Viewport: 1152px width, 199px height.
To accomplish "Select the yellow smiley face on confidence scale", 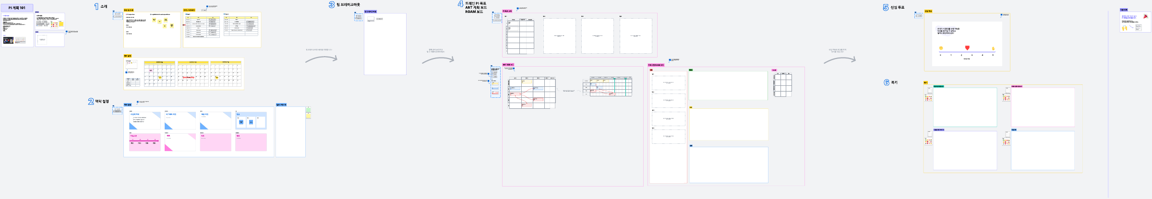I will [x=941, y=48].
